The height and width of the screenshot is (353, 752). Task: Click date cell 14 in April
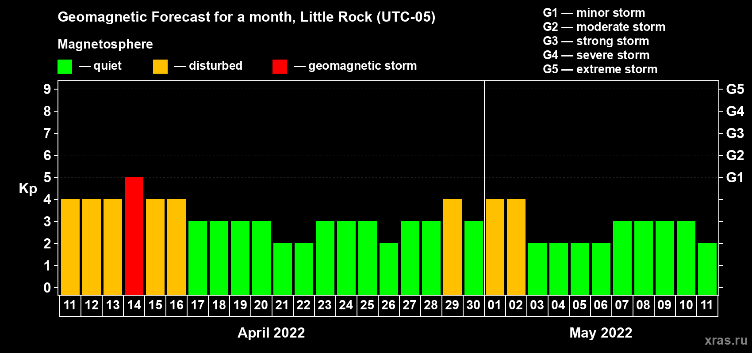134,305
